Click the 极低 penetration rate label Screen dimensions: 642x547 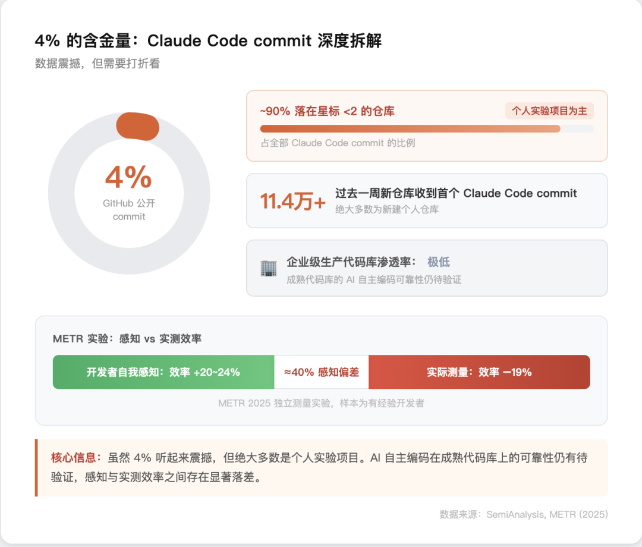pos(439,262)
